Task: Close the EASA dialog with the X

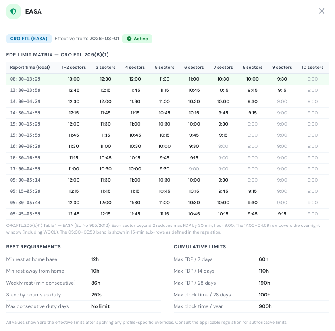Action: tap(322, 11)
